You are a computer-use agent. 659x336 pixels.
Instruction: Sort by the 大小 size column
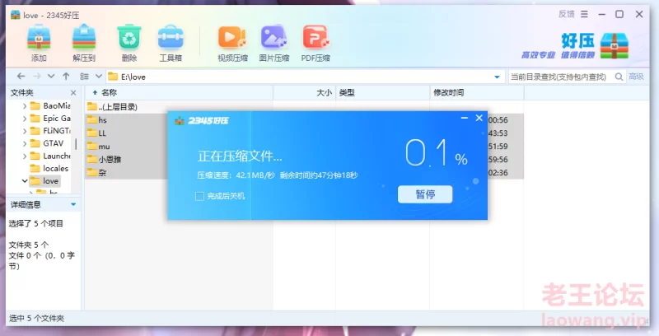tap(304, 93)
